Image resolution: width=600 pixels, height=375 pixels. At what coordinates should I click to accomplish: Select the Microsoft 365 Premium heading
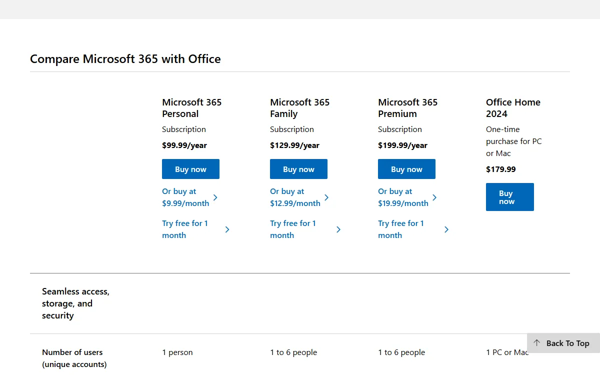[408, 108]
